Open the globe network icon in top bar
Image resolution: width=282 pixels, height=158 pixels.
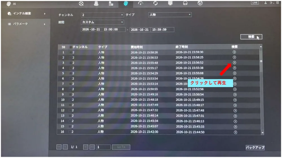click(200, 3)
